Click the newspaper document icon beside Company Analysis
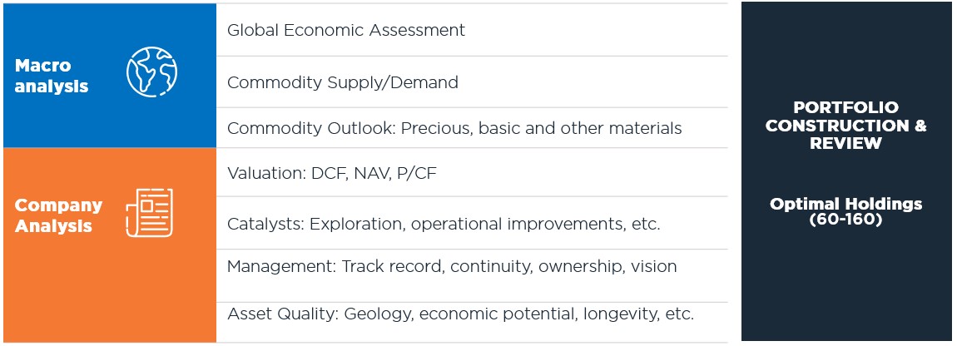Image resolution: width=957 pixels, height=346 pixels. (x=150, y=212)
